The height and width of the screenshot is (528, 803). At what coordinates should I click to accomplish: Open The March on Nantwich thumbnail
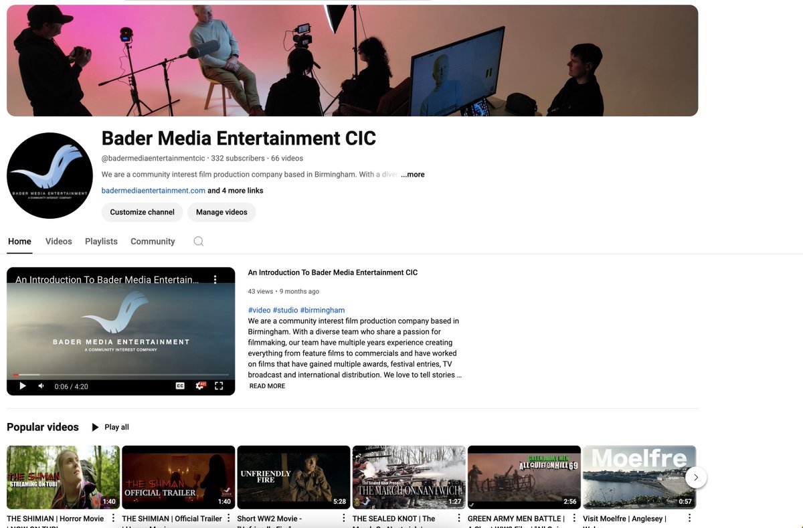pos(409,477)
